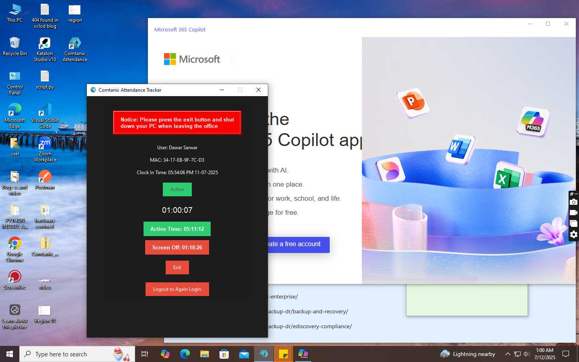Viewport: 579px width, 362px height.
Task: Open Mail app from the taskbar
Action: point(244,354)
